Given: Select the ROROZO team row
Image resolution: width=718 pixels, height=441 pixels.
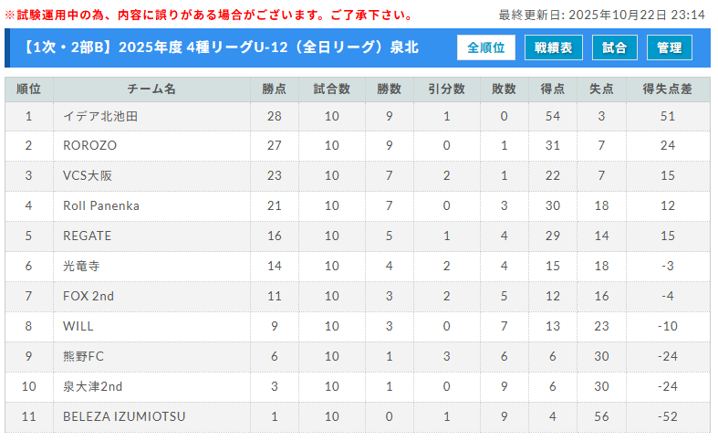Looking at the screenshot, I should coord(90,145).
